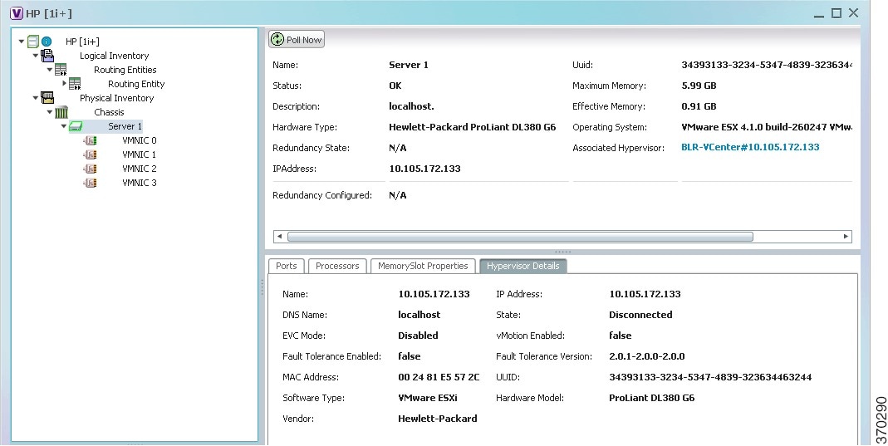
Task: Click the Software Type value VMware ESXi
Action: pos(428,398)
